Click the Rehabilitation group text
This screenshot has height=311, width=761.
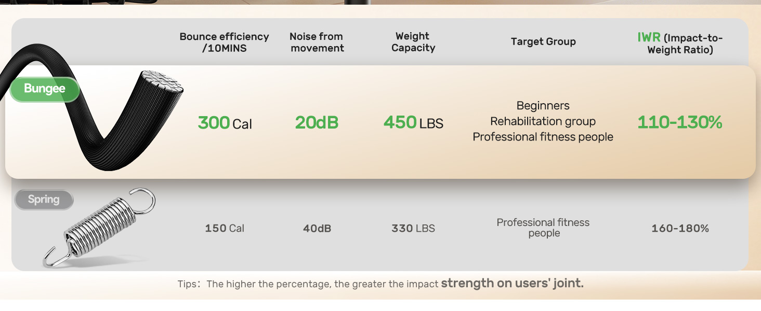(543, 121)
